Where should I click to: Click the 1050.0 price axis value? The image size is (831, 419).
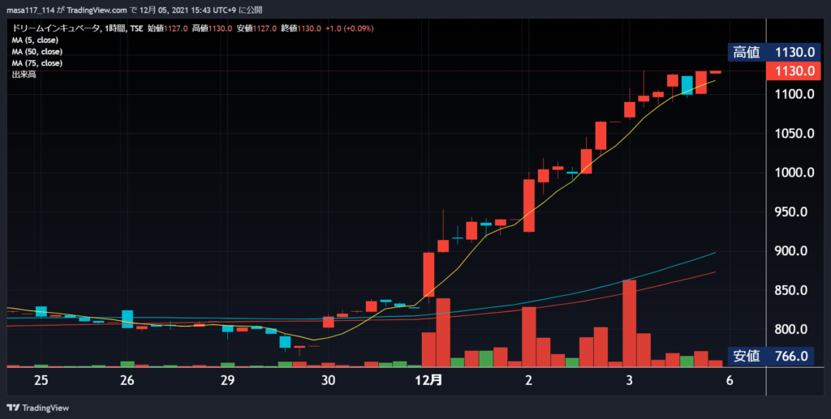coord(794,133)
